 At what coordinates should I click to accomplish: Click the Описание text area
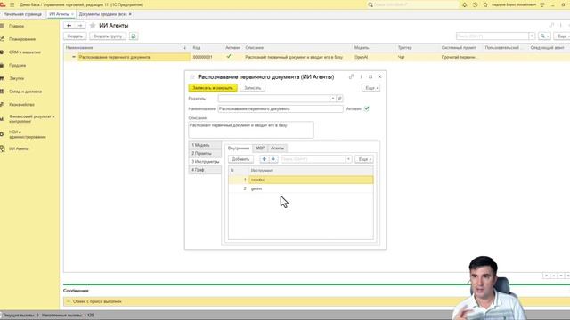tap(251, 130)
